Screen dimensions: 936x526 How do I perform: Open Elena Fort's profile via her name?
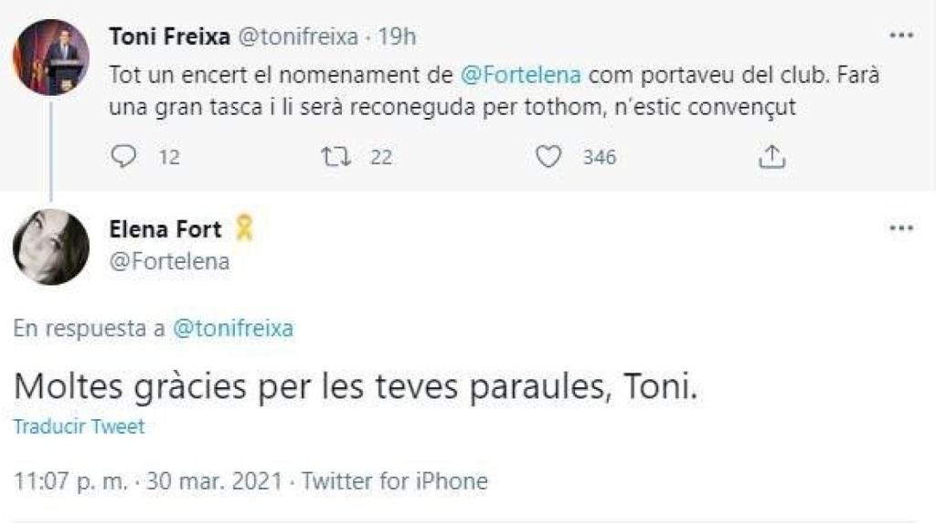[x=165, y=228]
